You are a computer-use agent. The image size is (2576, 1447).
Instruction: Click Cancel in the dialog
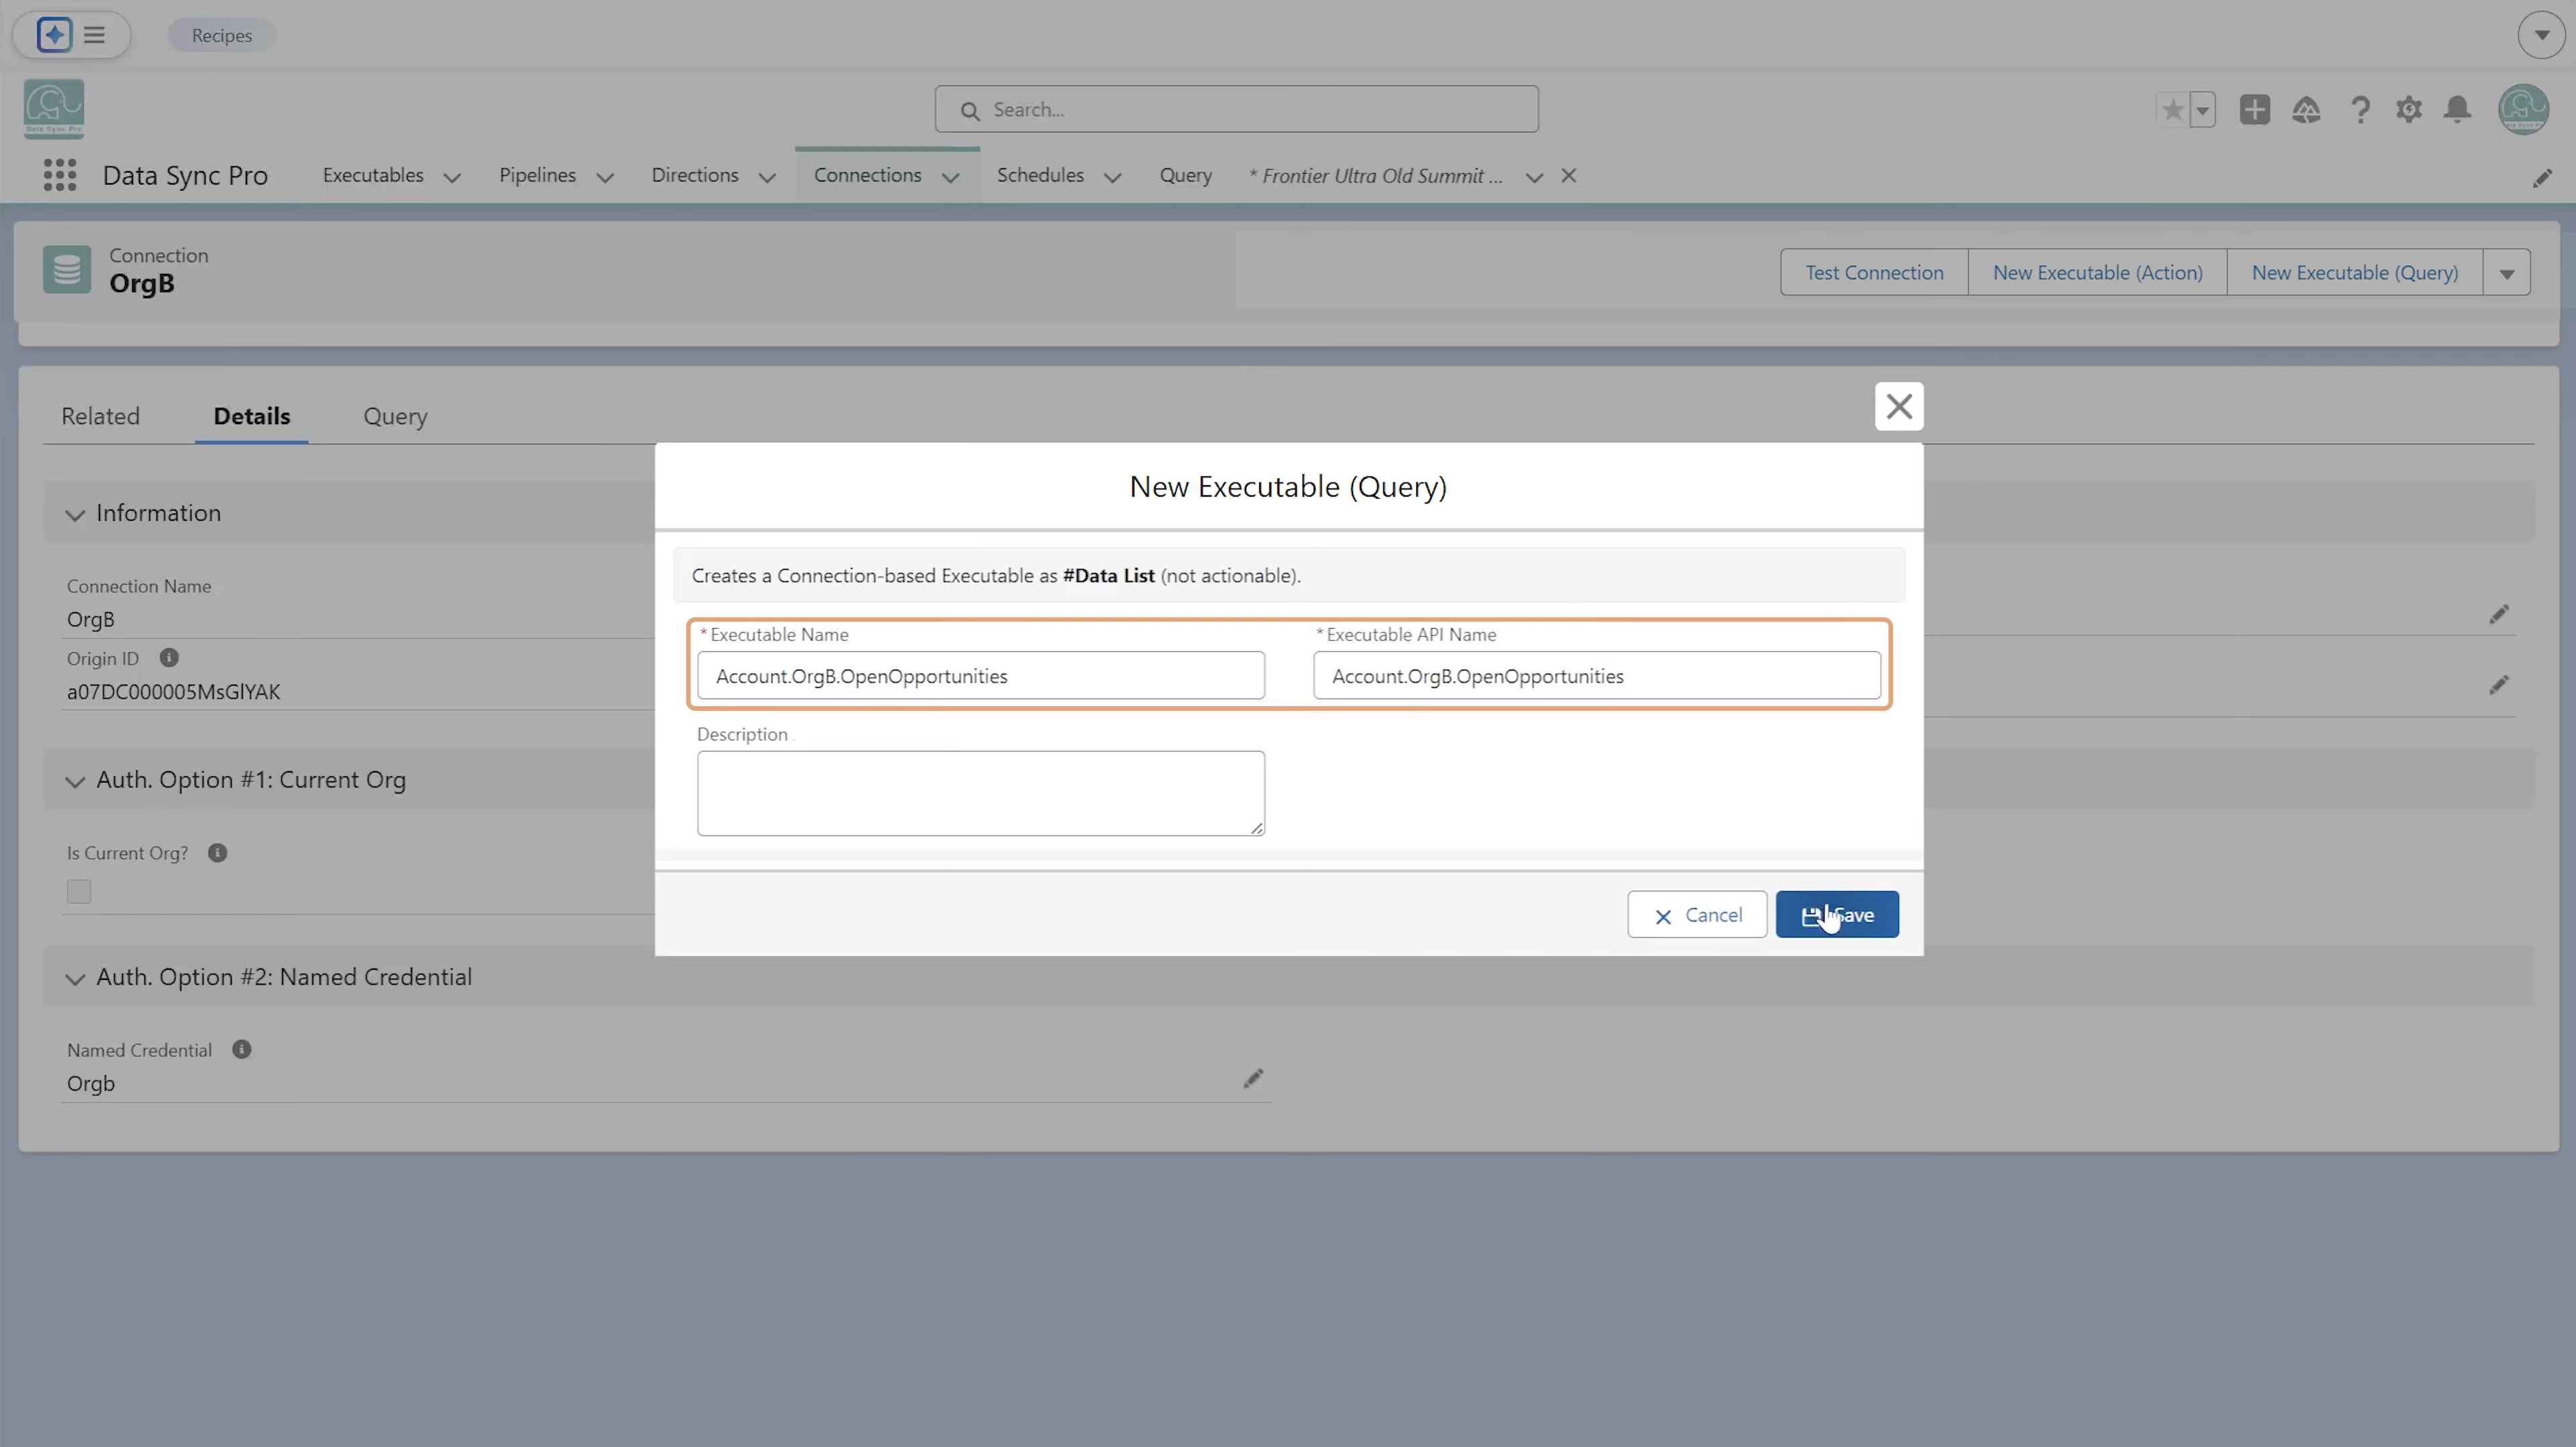(x=1696, y=914)
